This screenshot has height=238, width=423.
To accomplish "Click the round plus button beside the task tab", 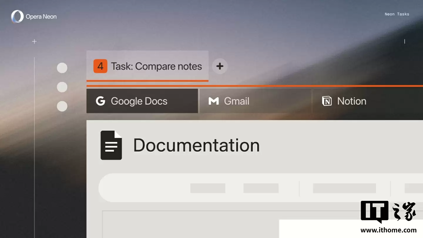I will point(220,66).
